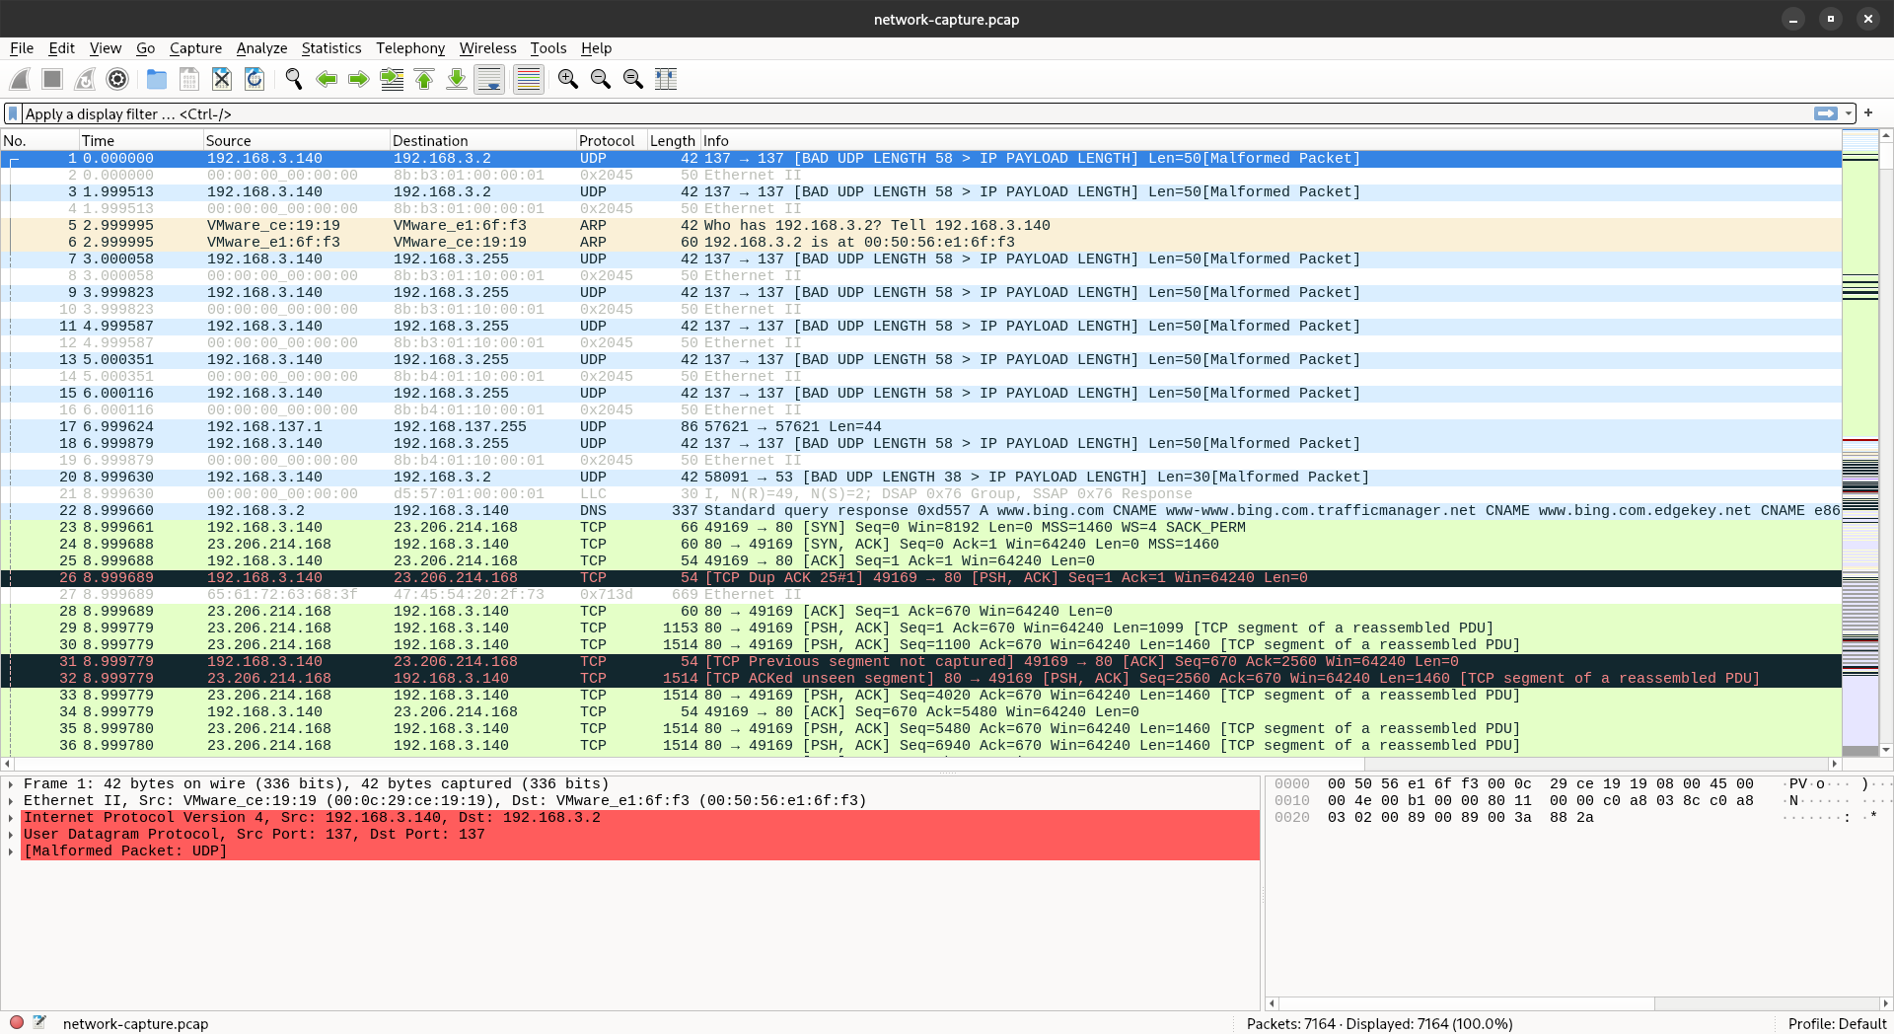Open the capture options gear icon

(x=117, y=79)
